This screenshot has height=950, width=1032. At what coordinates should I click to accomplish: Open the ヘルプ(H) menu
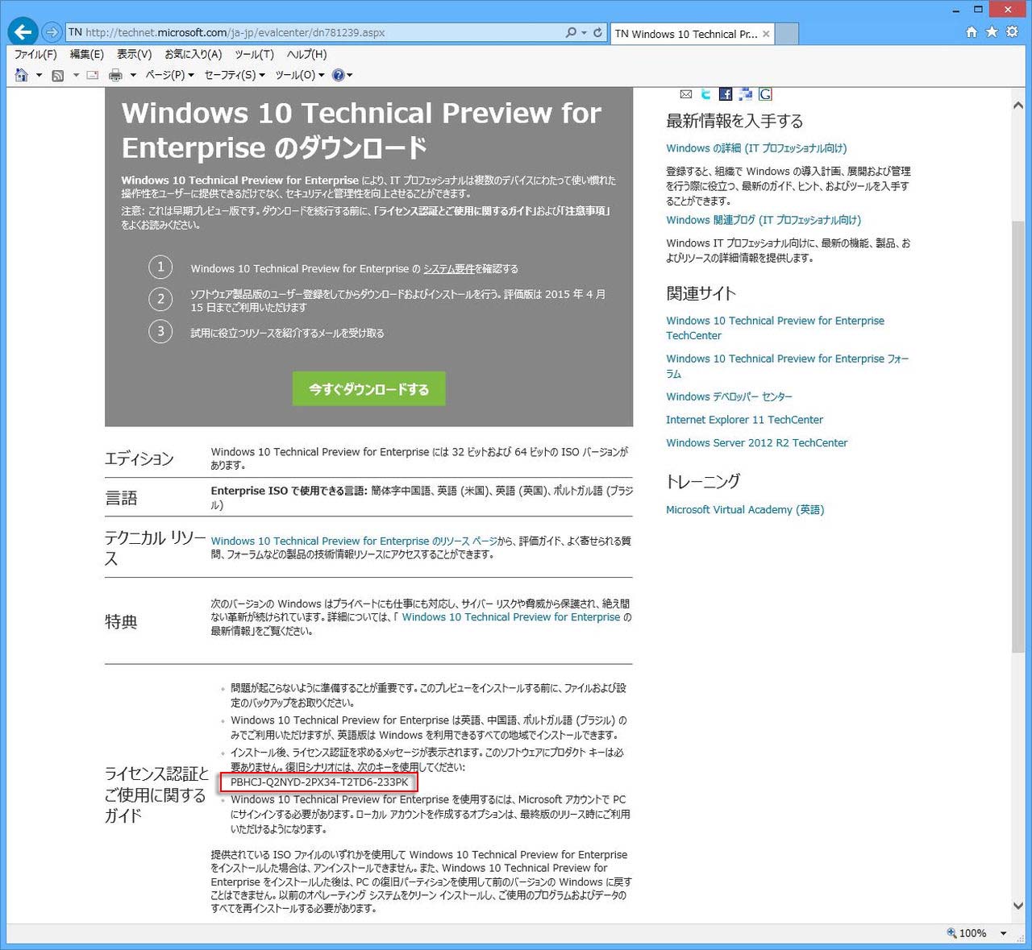307,54
